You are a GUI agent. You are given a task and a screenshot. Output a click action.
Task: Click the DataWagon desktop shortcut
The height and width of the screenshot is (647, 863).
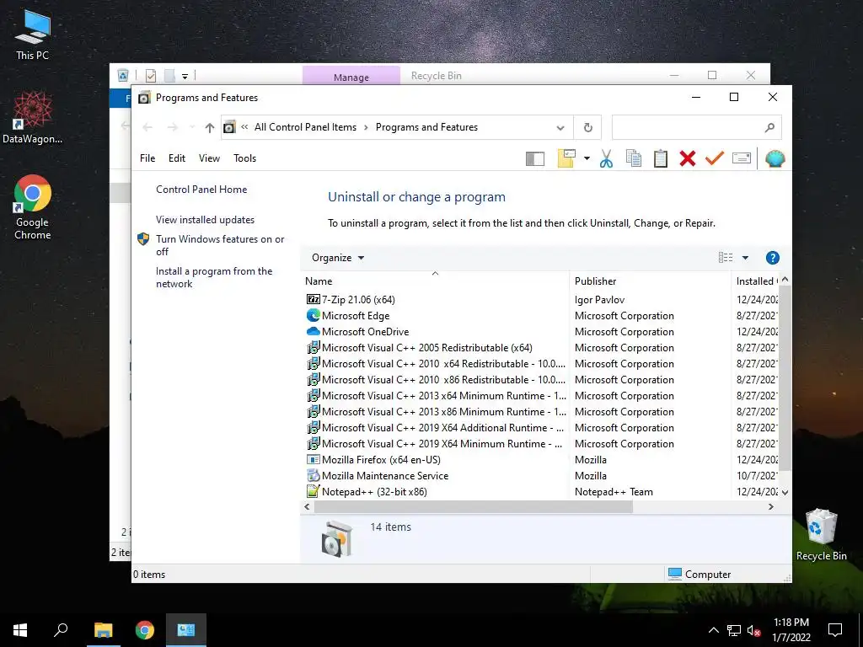click(x=33, y=118)
